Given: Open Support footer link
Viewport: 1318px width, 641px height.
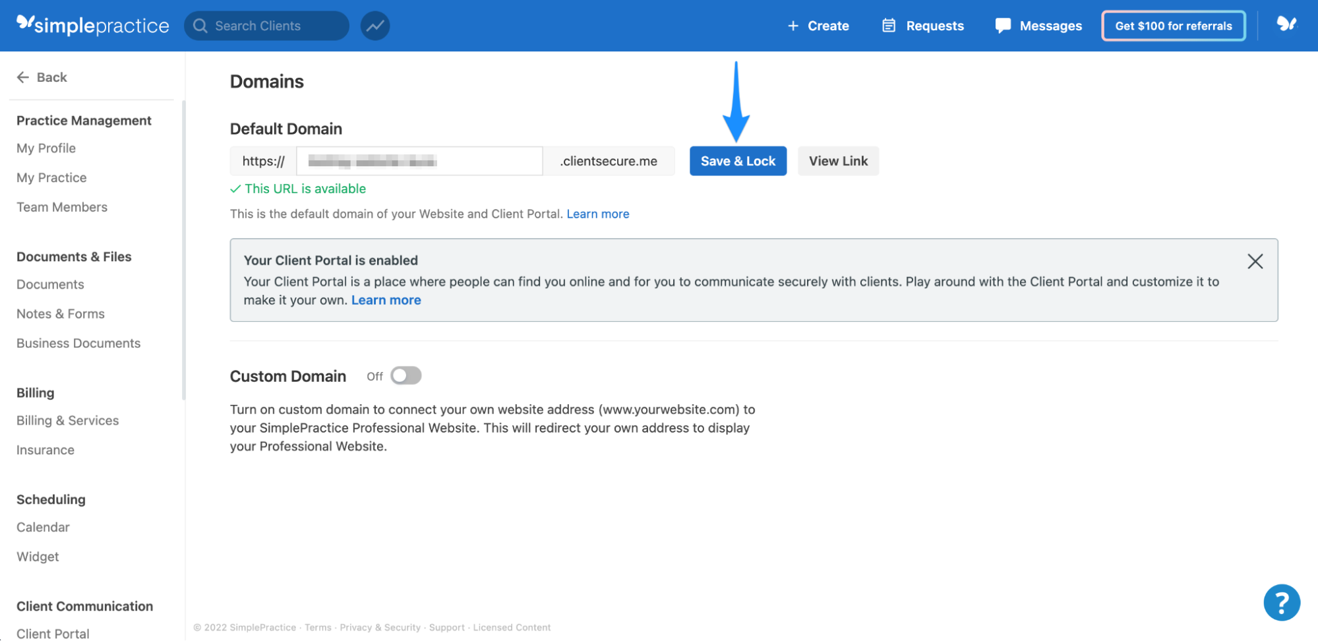Looking at the screenshot, I should click(x=447, y=627).
